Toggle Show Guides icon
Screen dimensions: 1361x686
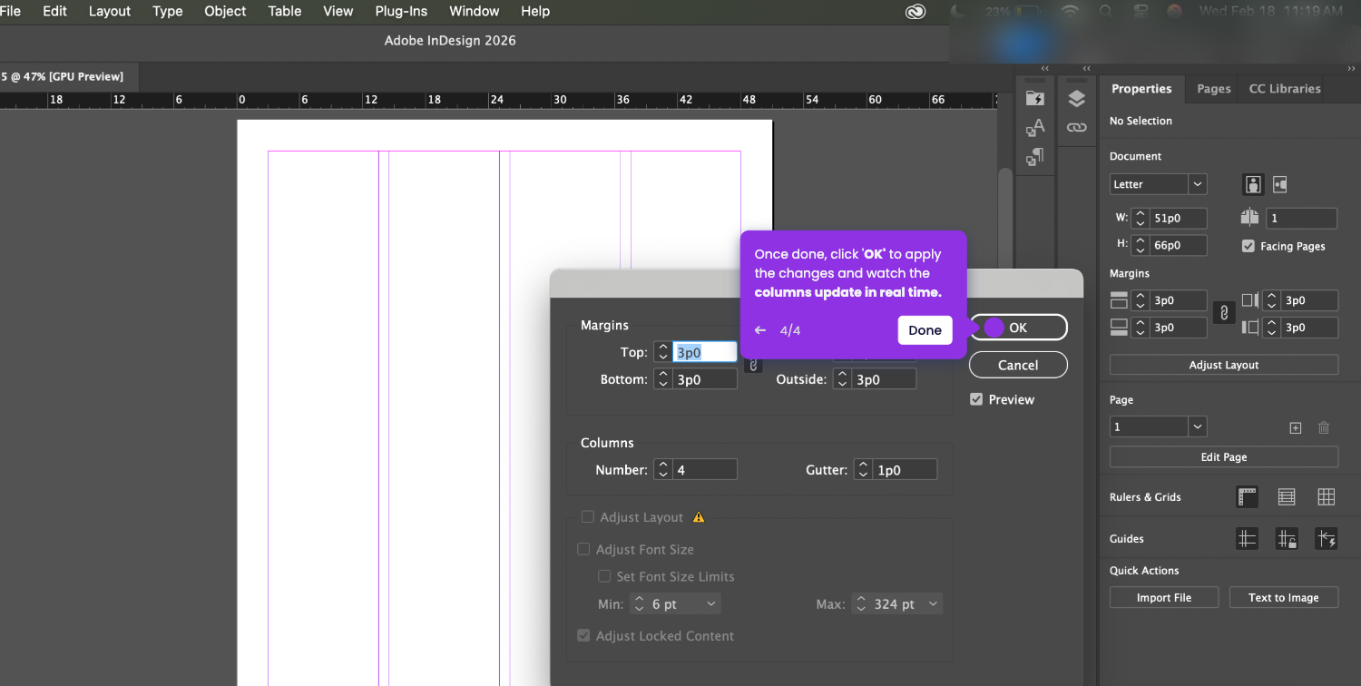pyautogui.click(x=1248, y=539)
